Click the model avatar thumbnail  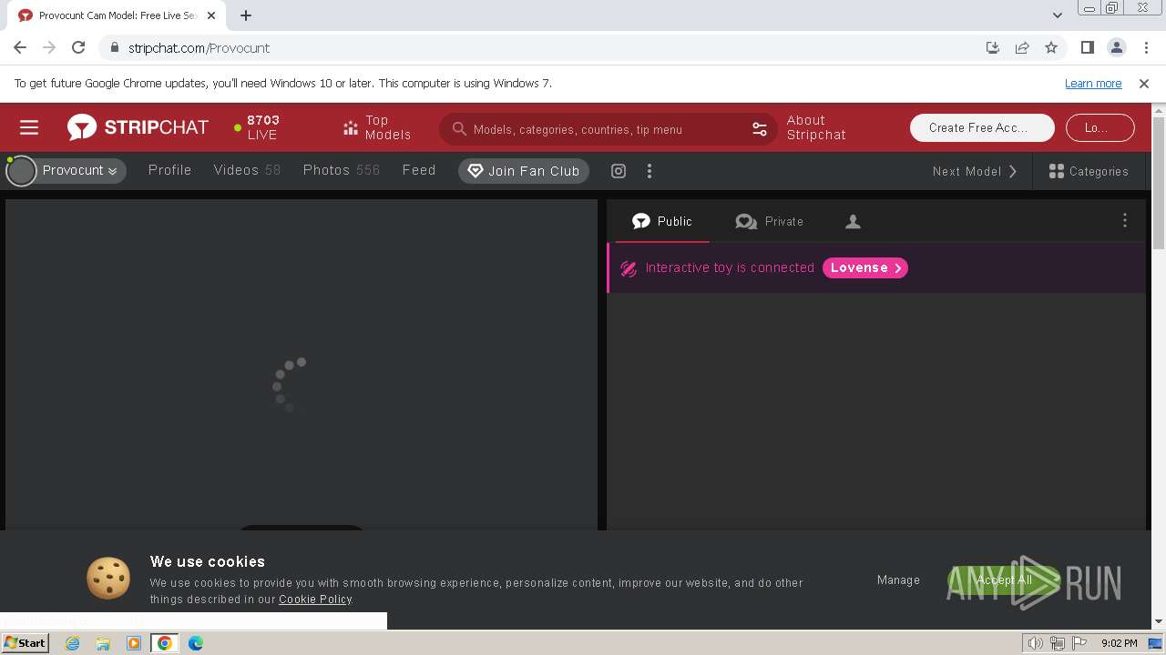click(x=21, y=171)
